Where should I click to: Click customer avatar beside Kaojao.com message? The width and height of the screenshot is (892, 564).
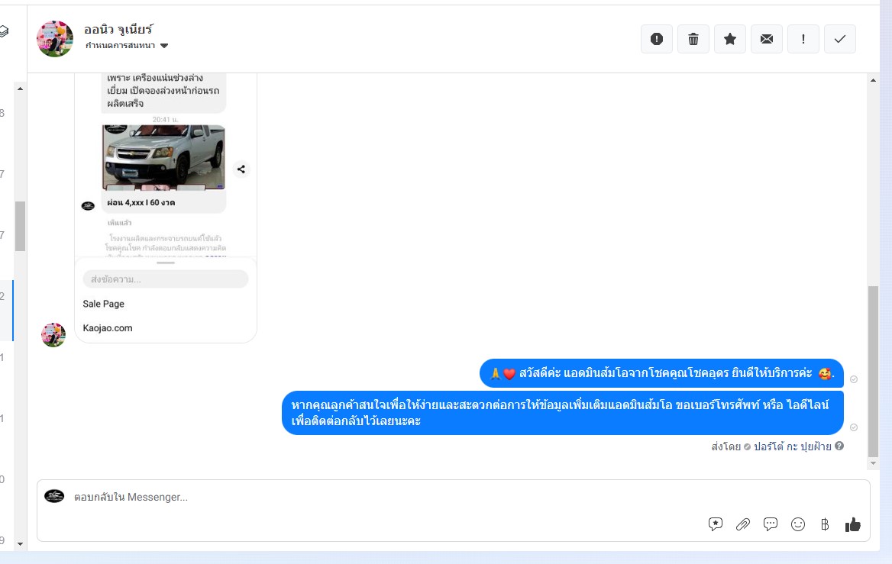(x=53, y=335)
